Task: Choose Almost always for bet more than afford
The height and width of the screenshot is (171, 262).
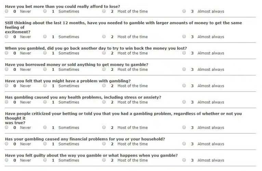Action: click(184, 11)
